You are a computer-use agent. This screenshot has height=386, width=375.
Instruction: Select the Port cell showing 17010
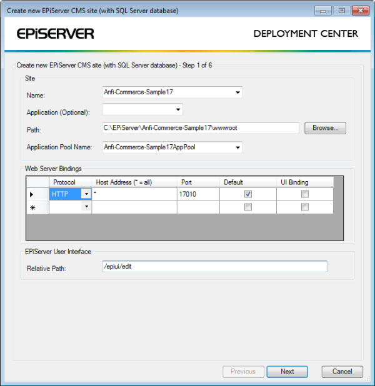[198, 194]
